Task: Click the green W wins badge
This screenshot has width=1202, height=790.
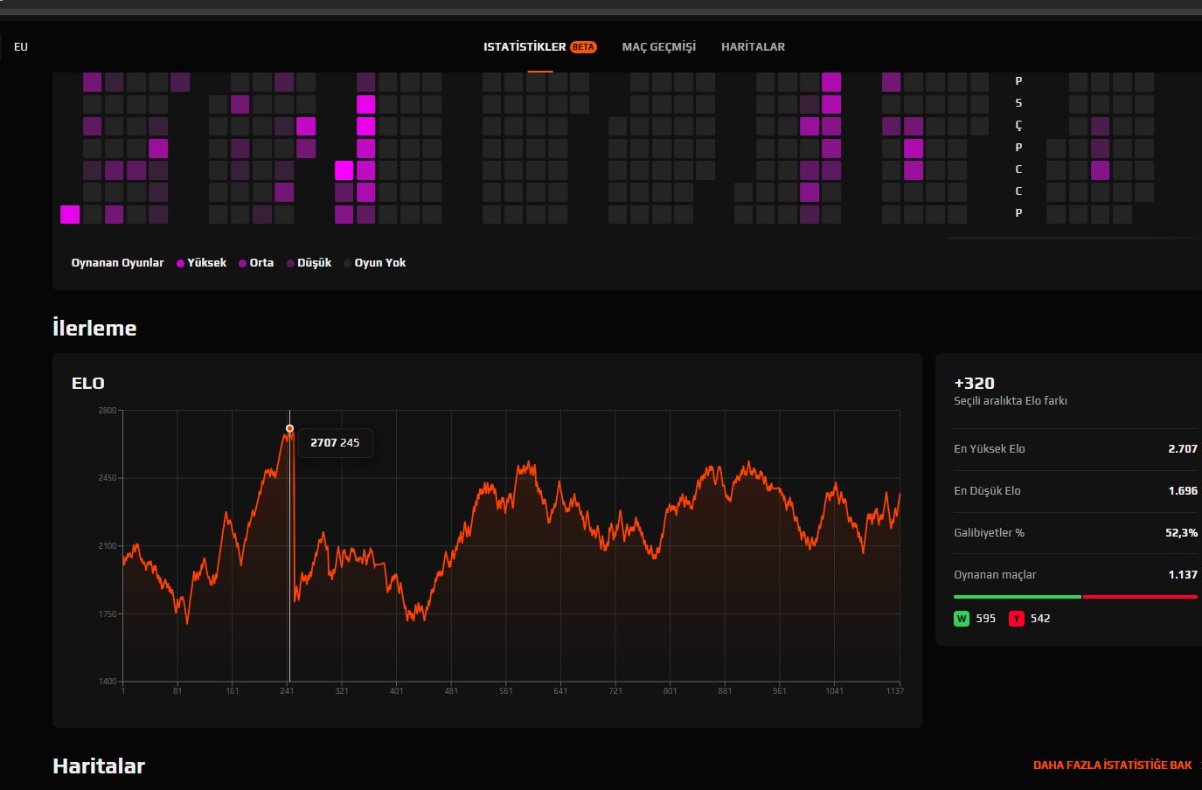Action: click(x=962, y=619)
